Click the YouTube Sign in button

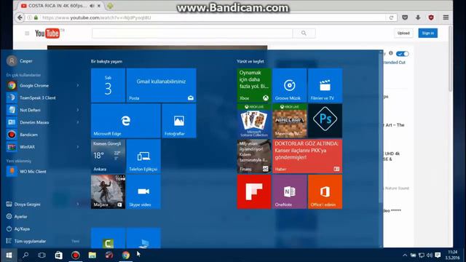click(428, 33)
